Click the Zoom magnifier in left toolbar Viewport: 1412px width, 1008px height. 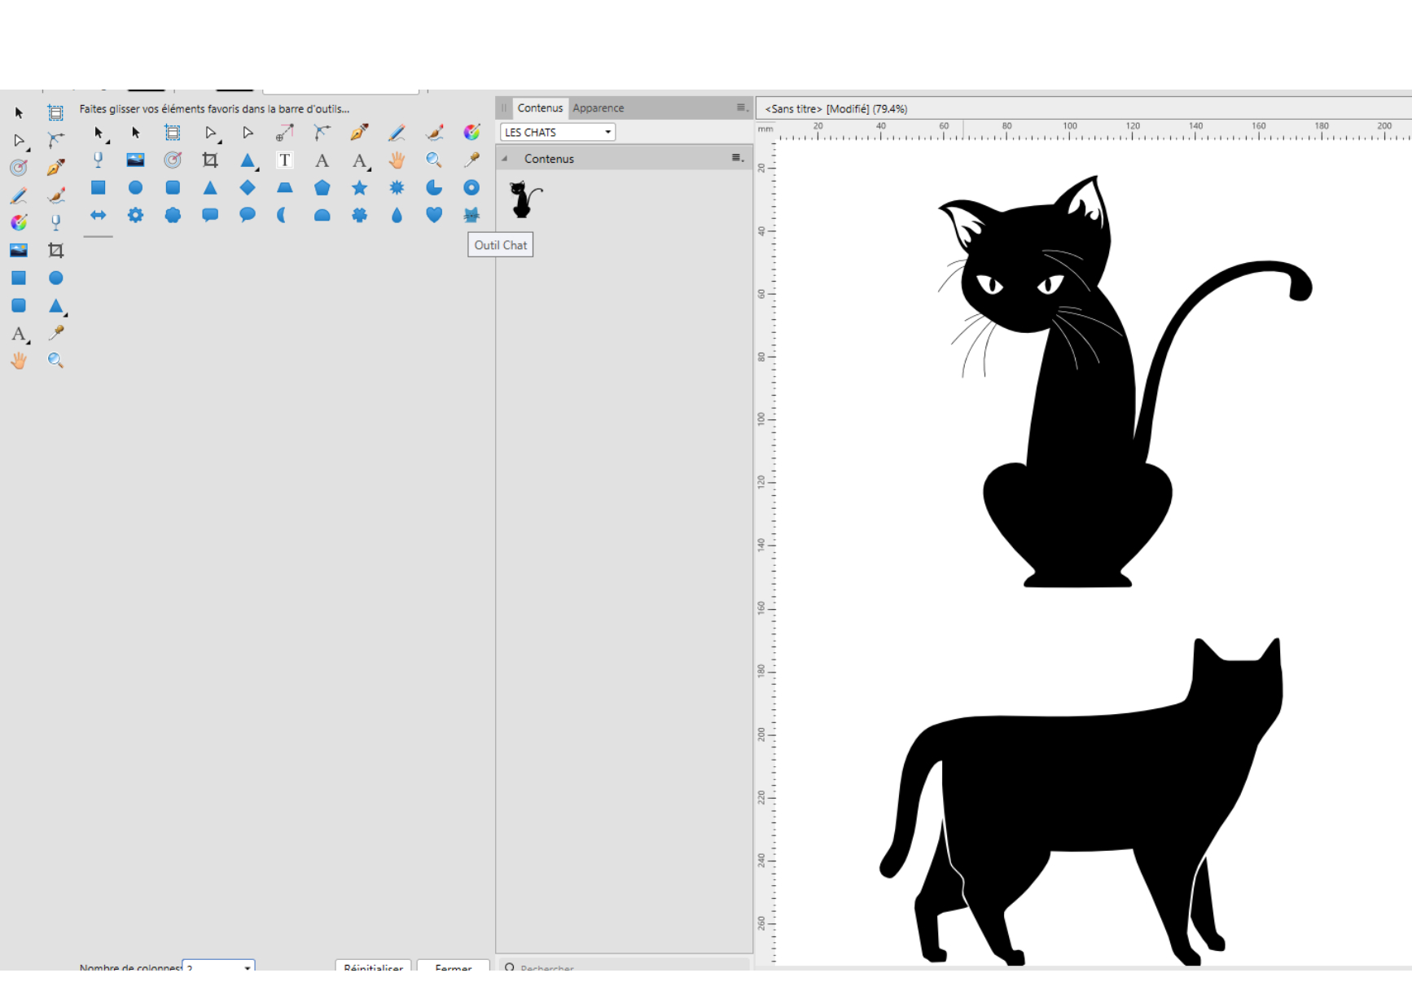(x=55, y=361)
